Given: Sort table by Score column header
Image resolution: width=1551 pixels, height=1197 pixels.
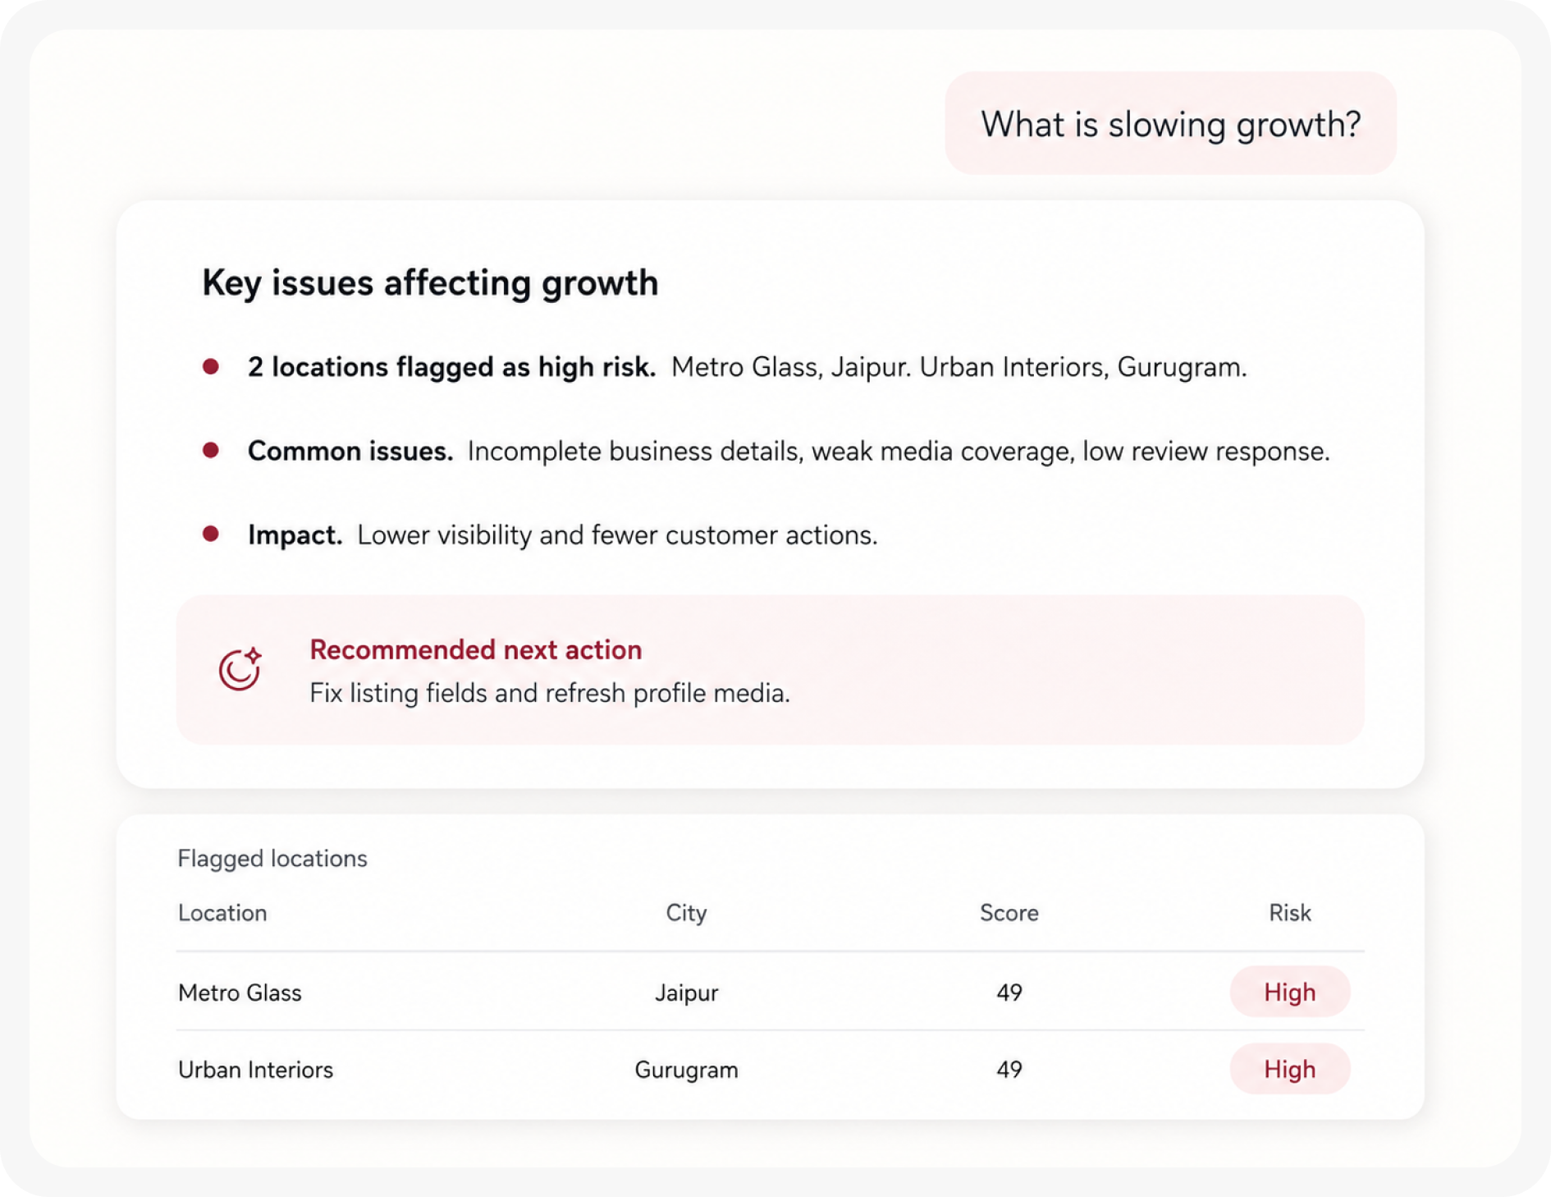Looking at the screenshot, I should click(1009, 913).
